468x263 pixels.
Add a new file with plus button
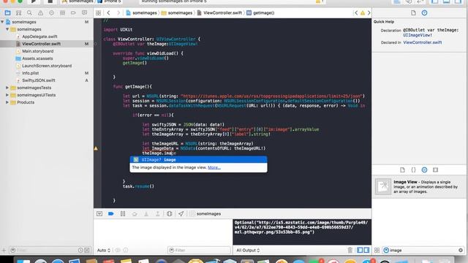(x=4, y=250)
